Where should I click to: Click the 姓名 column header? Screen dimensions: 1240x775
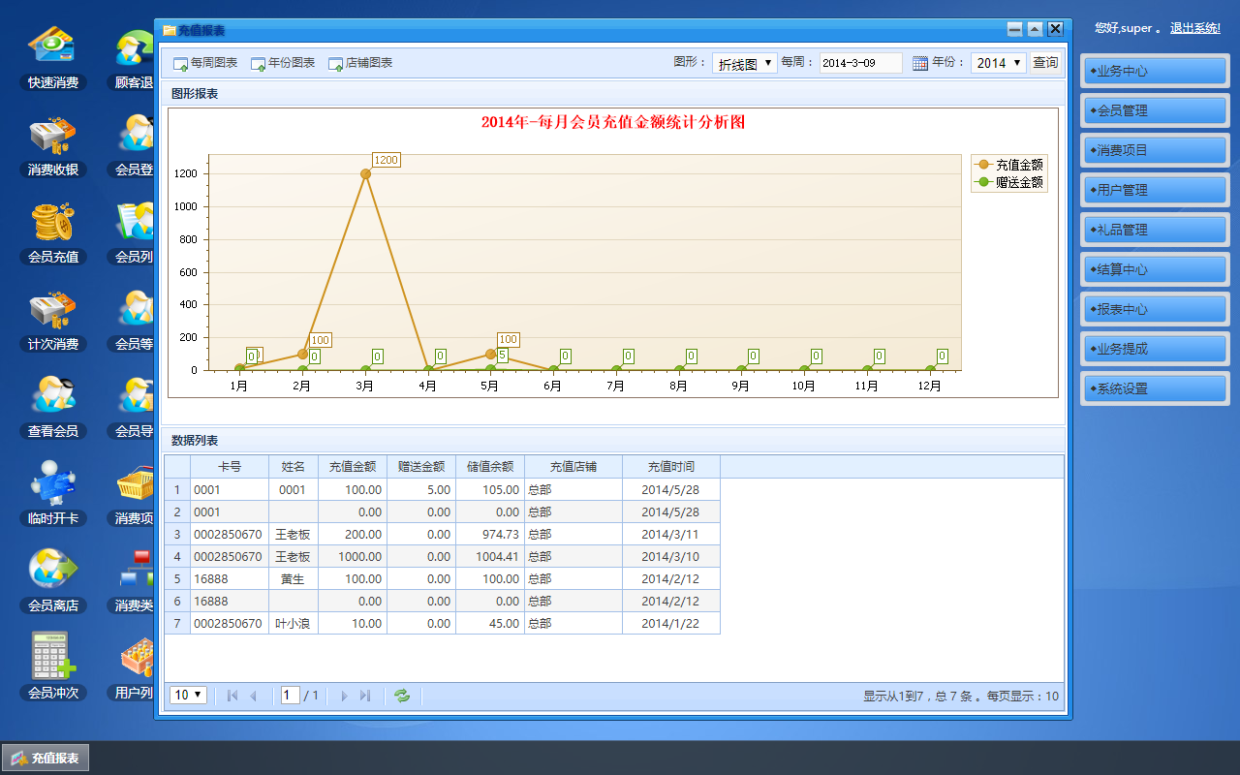(x=293, y=467)
